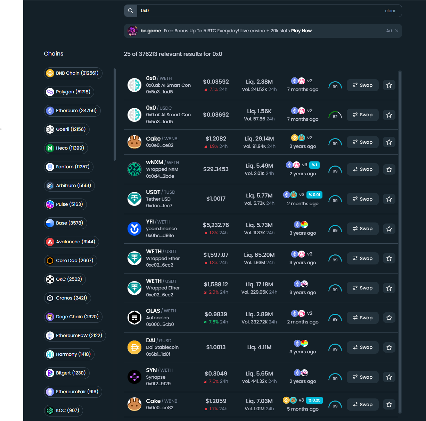
Task: Favorite the SYN / WETH pair
Action: pyautogui.click(x=389, y=377)
